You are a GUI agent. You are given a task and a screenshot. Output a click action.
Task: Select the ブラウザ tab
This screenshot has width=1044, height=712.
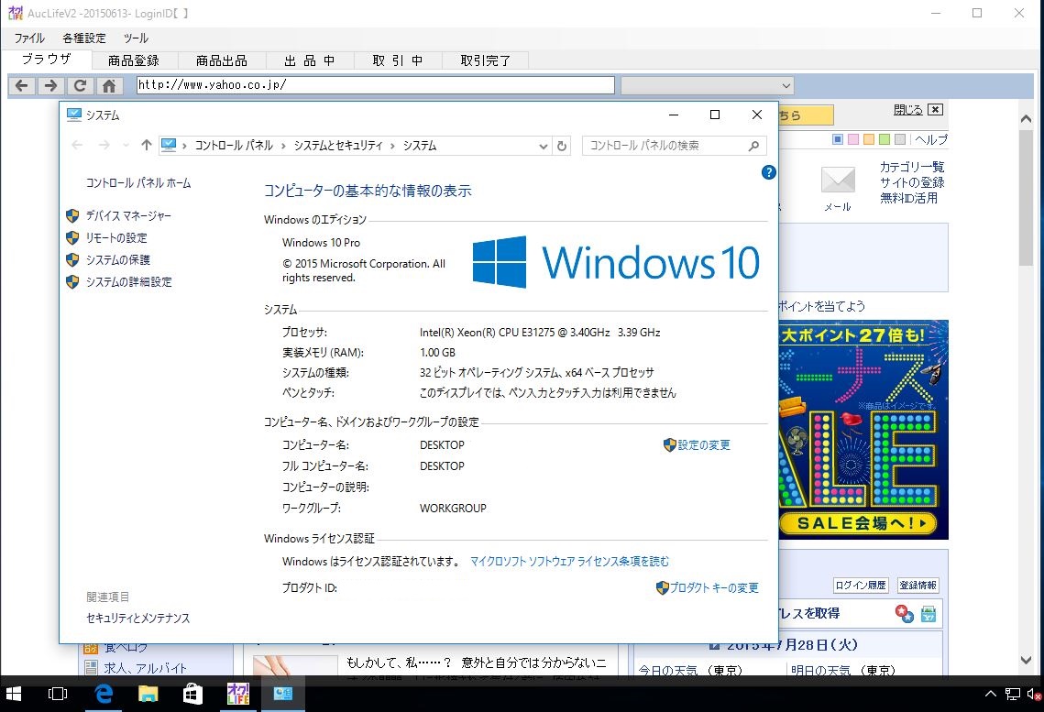coord(47,60)
